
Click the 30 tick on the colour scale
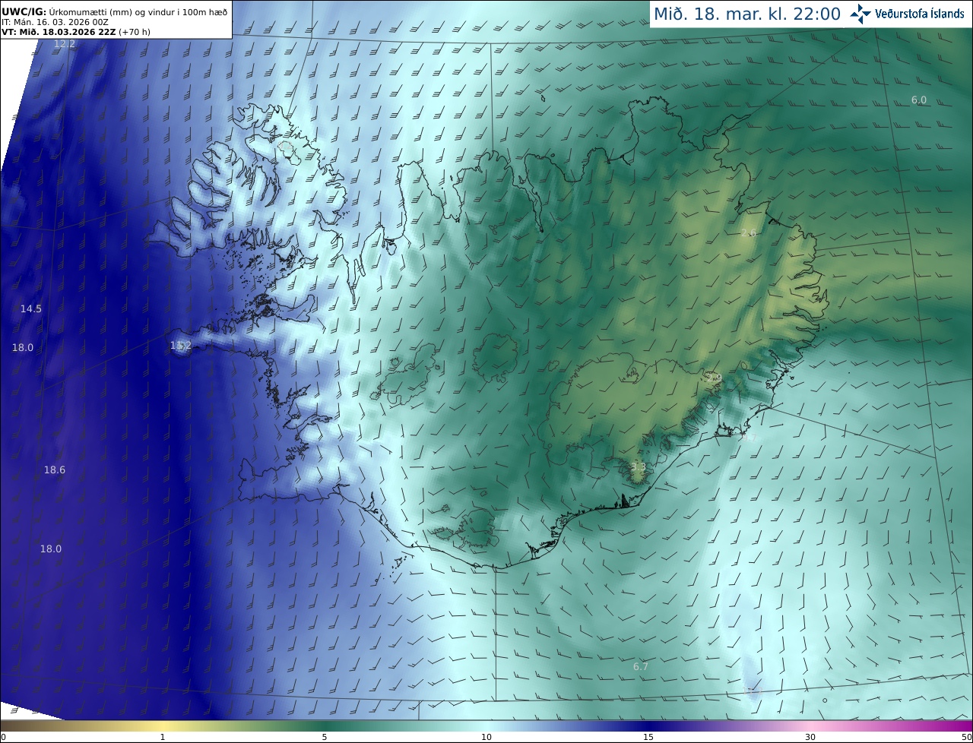point(810,737)
